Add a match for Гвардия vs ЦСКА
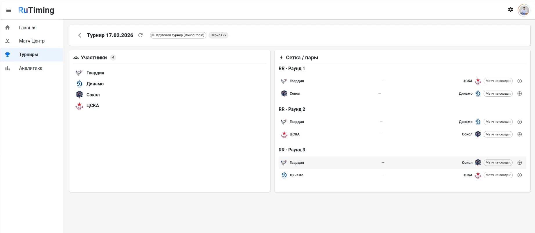This screenshot has width=535, height=233. click(x=520, y=81)
